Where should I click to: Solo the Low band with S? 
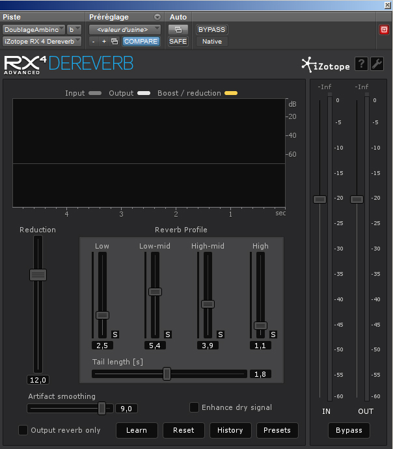click(x=115, y=334)
